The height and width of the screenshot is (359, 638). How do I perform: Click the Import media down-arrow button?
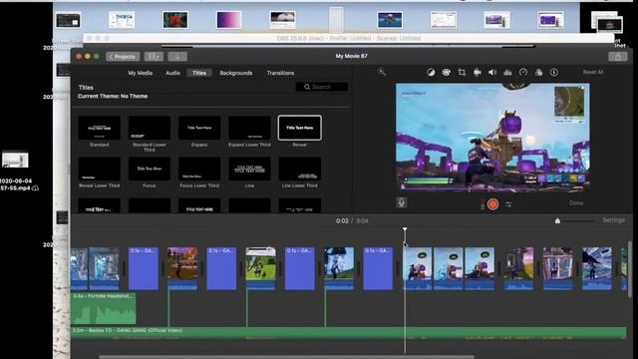177,57
